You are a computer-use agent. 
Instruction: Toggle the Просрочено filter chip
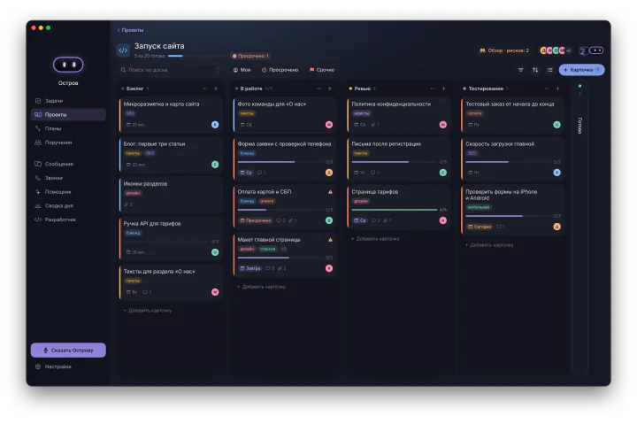click(280, 70)
